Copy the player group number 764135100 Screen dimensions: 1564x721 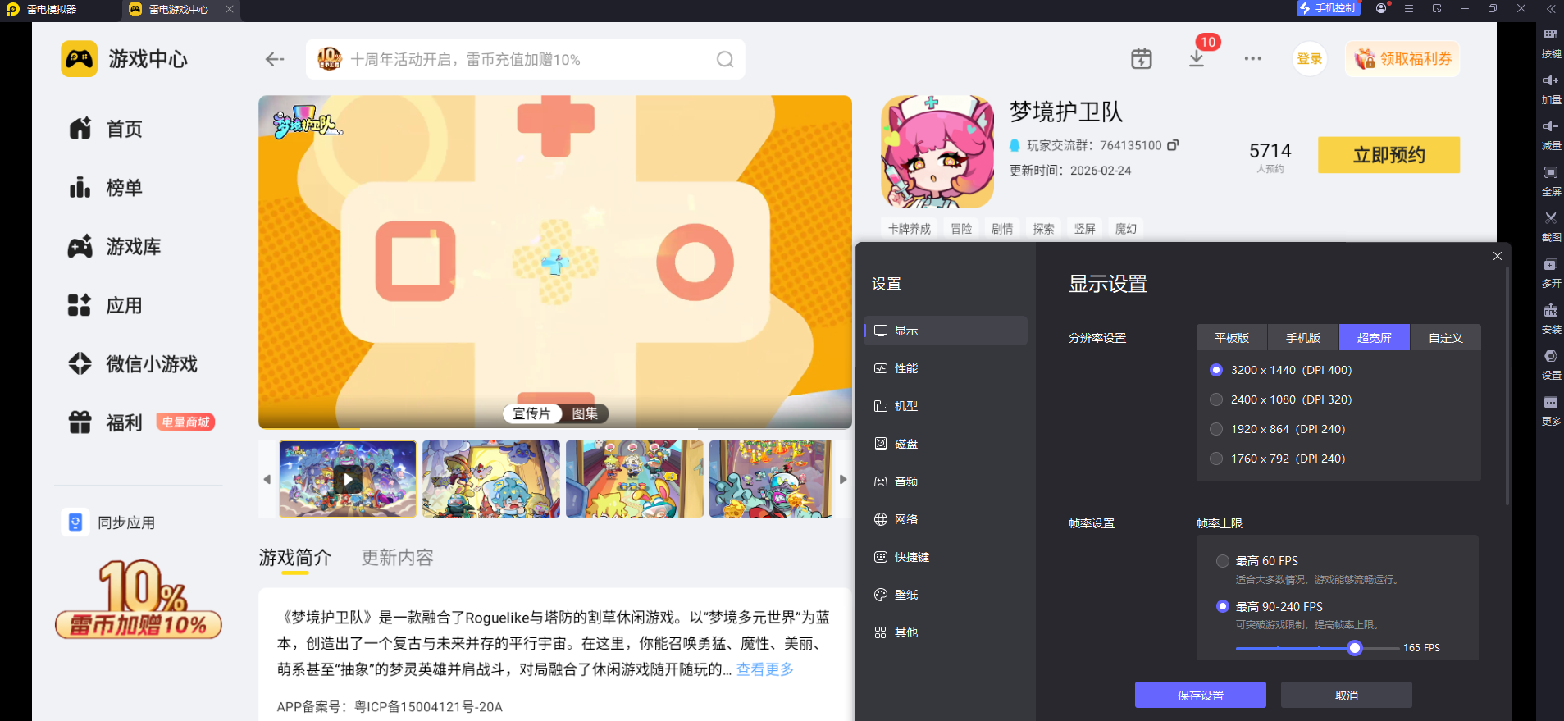click(x=1173, y=145)
